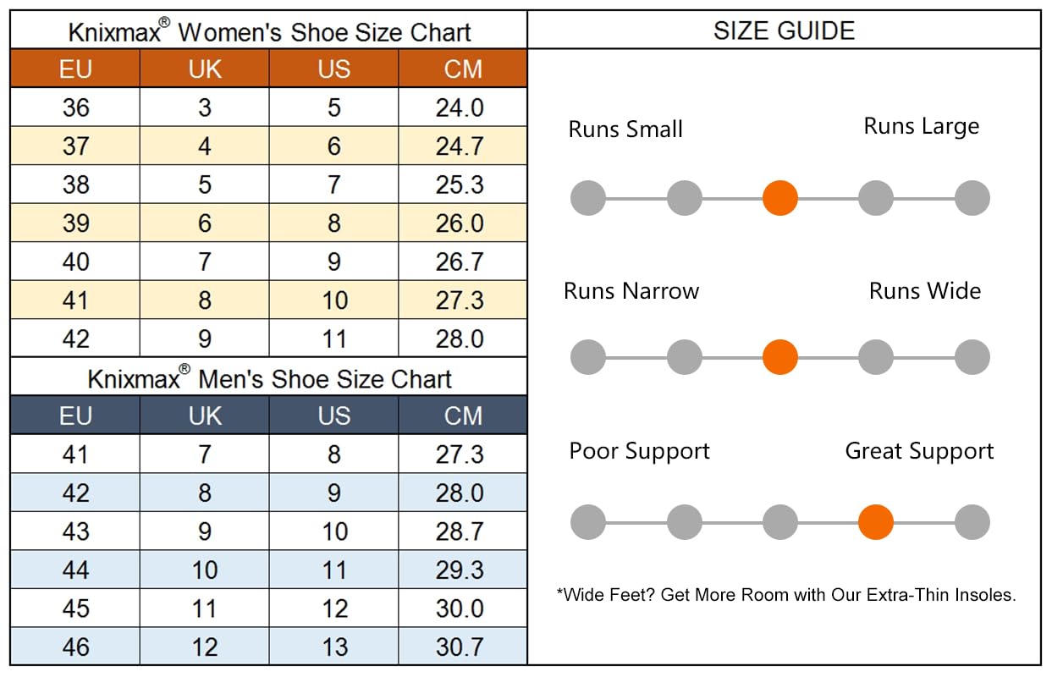
Task: Click the EU header in the women's chart
Action: point(75,69)
